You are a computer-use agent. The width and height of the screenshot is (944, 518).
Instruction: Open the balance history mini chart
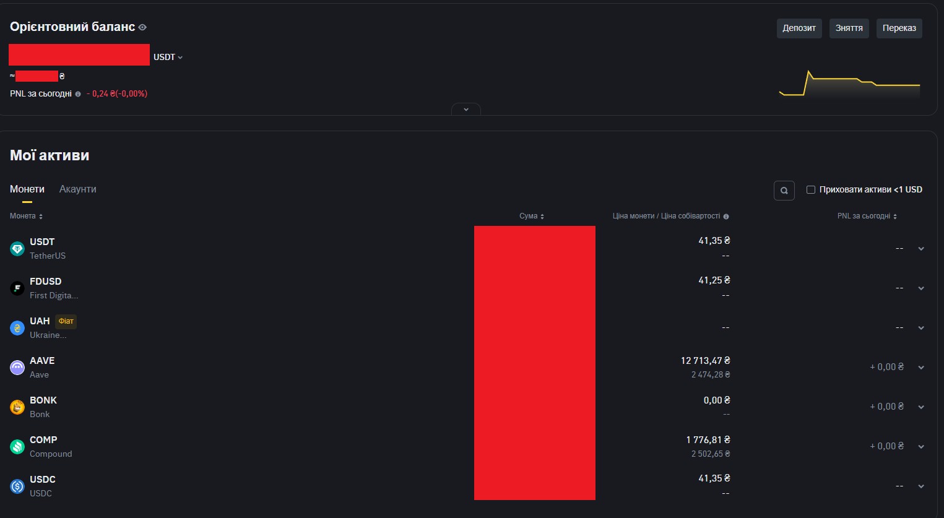[x=849, y=84]
